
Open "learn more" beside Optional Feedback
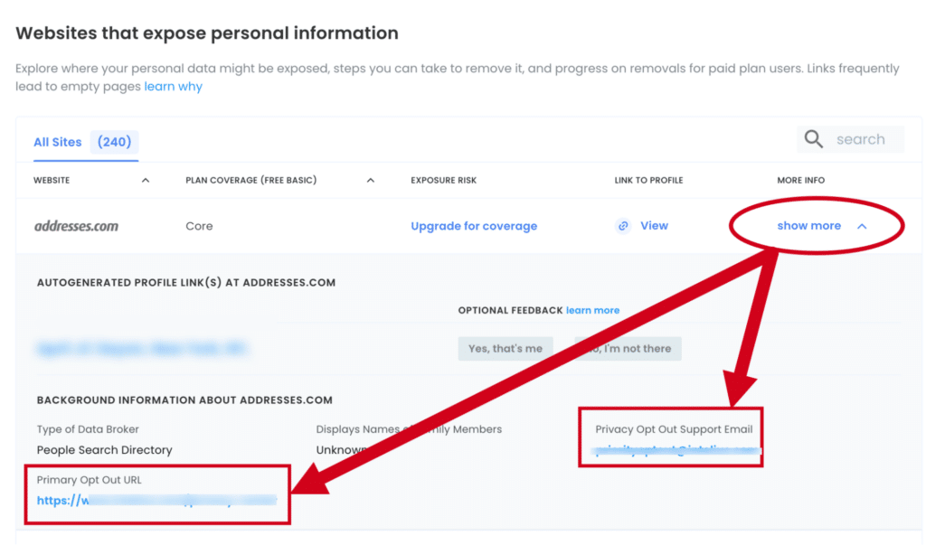[x=592, y=310]
